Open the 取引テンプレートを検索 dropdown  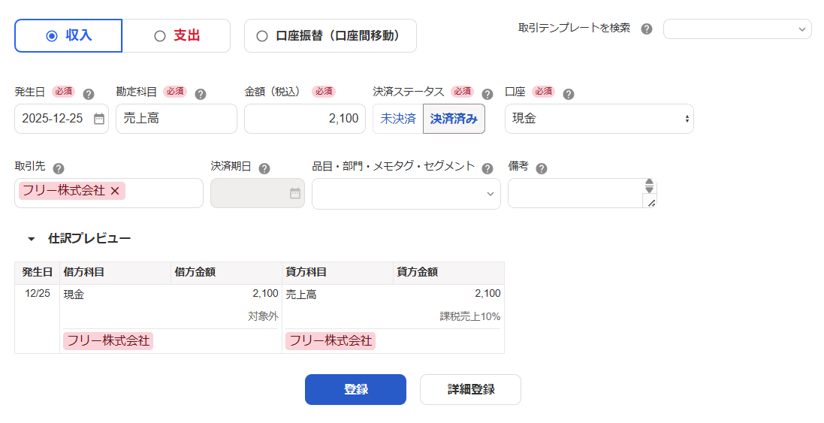(x=738, y=29)
